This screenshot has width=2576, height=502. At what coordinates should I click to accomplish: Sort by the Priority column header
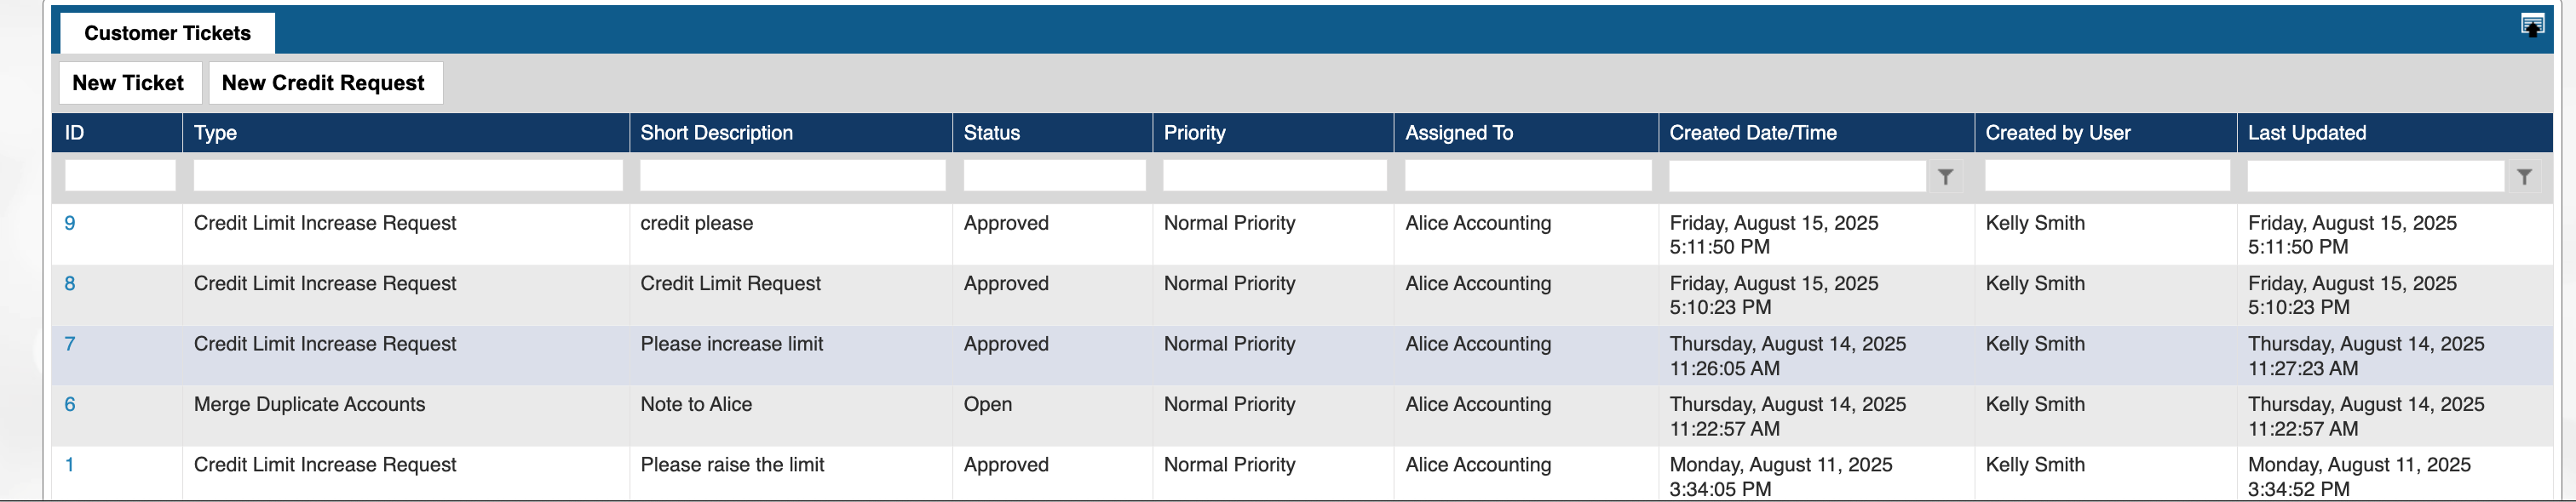pos(1194,133)
